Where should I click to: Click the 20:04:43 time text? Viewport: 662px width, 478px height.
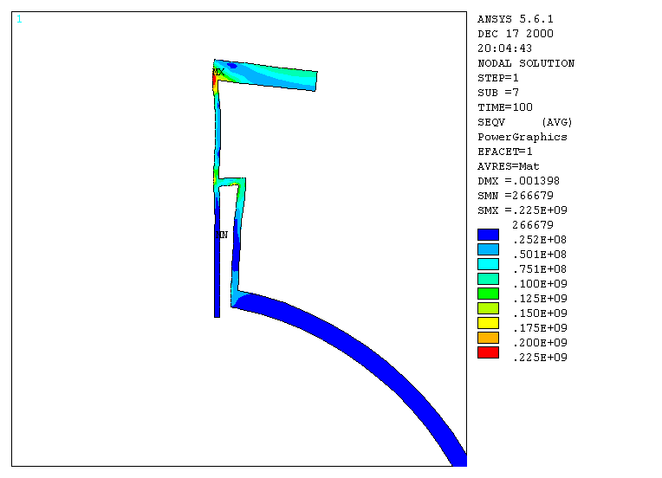click(504, 48)
